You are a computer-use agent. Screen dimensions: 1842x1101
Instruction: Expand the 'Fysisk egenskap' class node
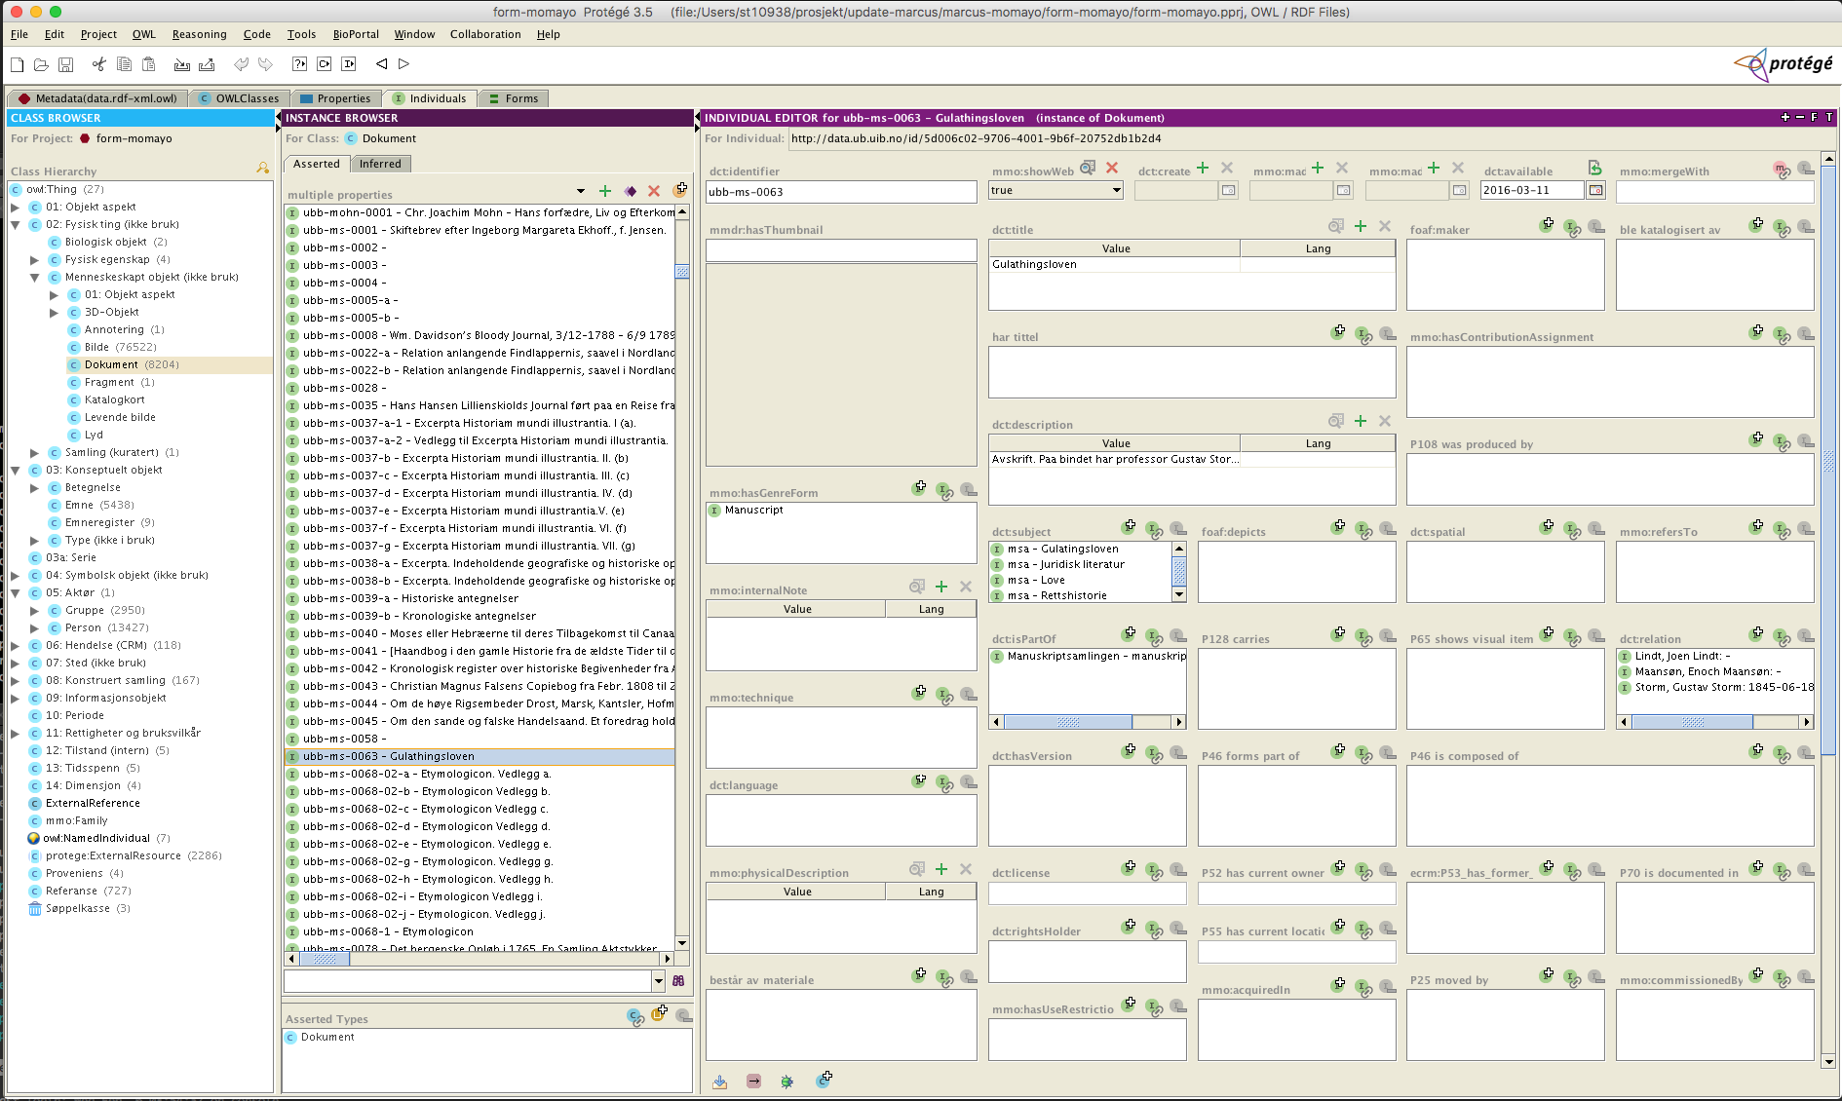coord(35,259)
